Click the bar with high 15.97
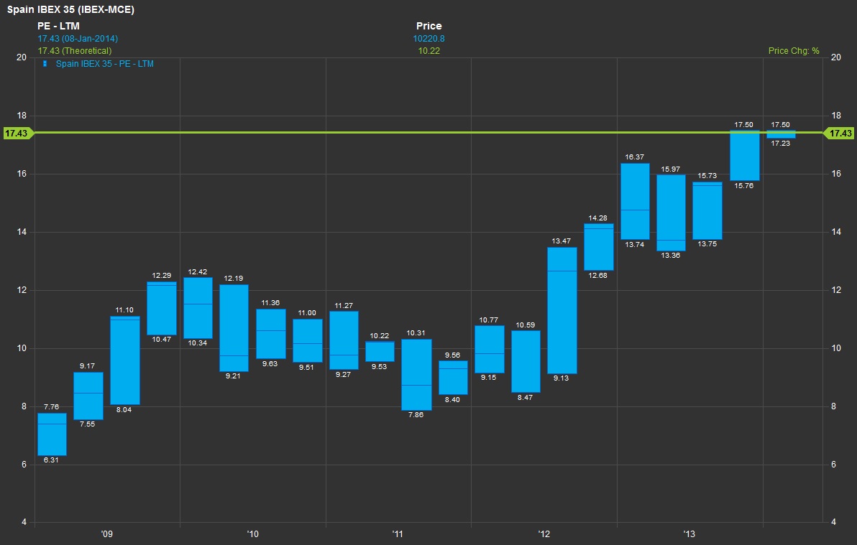857x545 pixels. click(x=672, y=213)
